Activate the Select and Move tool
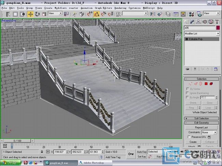Screen dimensions: 222x166 click(x=30, y=14)
